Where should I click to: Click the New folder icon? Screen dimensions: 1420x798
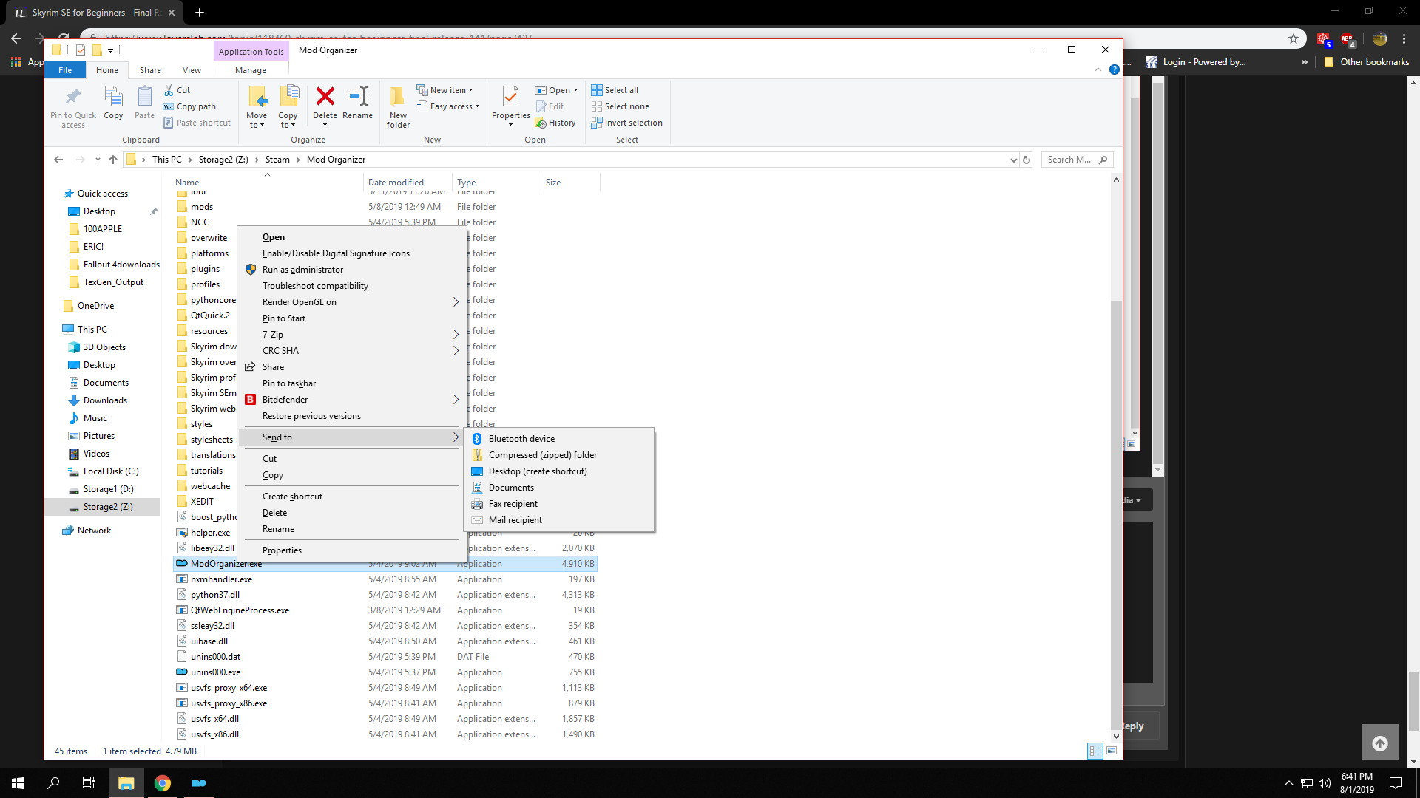(398, 96)
